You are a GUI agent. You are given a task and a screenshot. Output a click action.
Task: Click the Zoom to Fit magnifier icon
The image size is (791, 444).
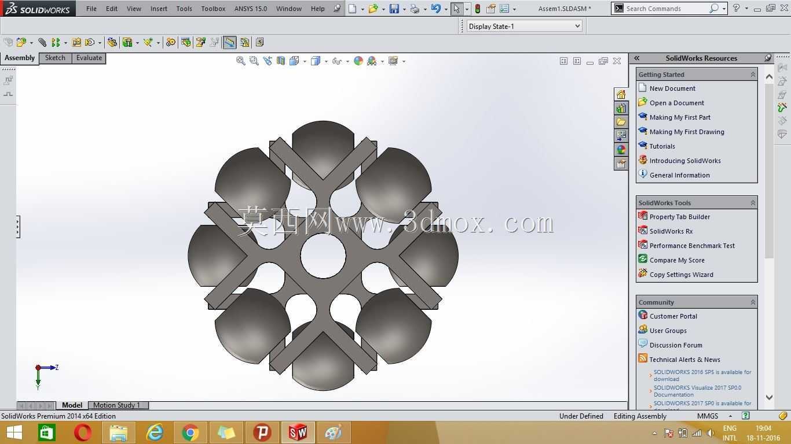pyautogui.click(x=241, y=61)
